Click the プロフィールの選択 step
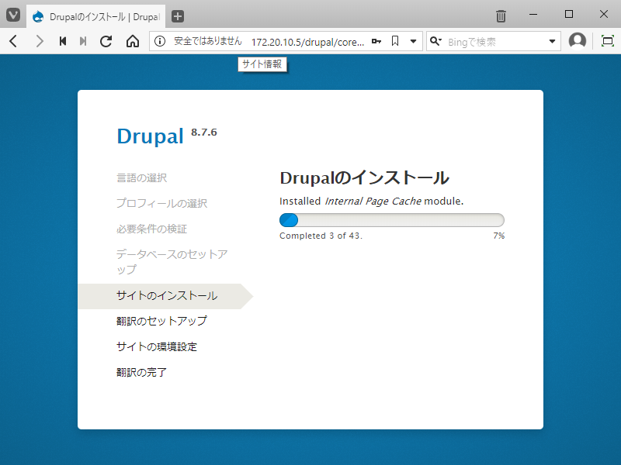The image size is (621, 465). [x=161, y=203]
